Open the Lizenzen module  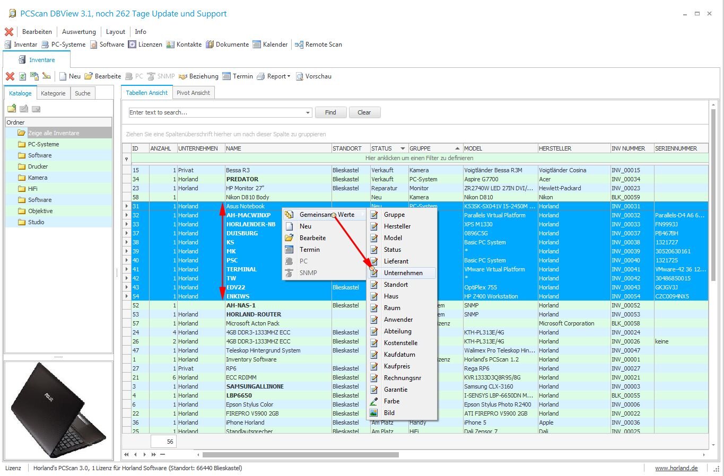coord(145,45)
